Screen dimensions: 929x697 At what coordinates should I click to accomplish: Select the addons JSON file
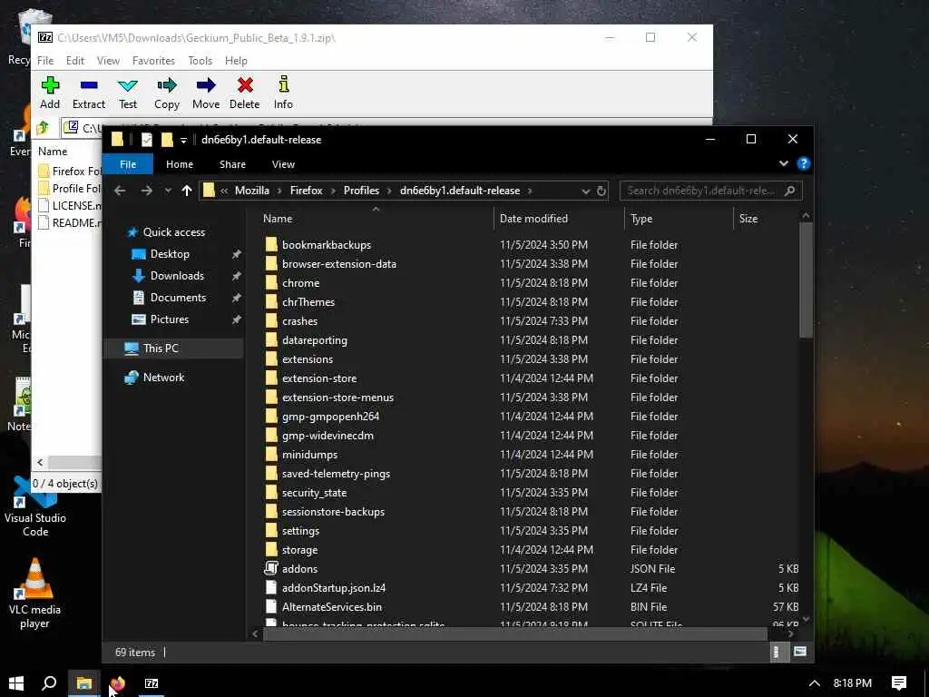coord(299,569)
